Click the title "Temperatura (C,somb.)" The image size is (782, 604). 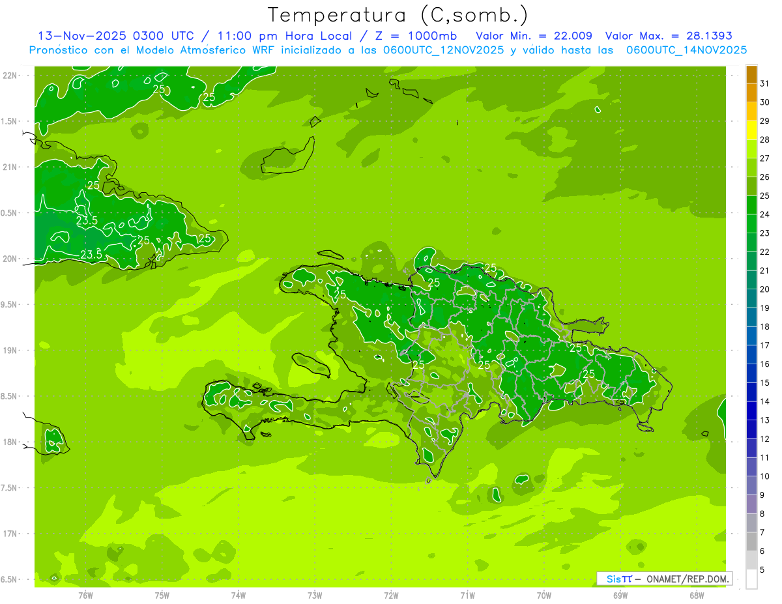coord(398,15)
